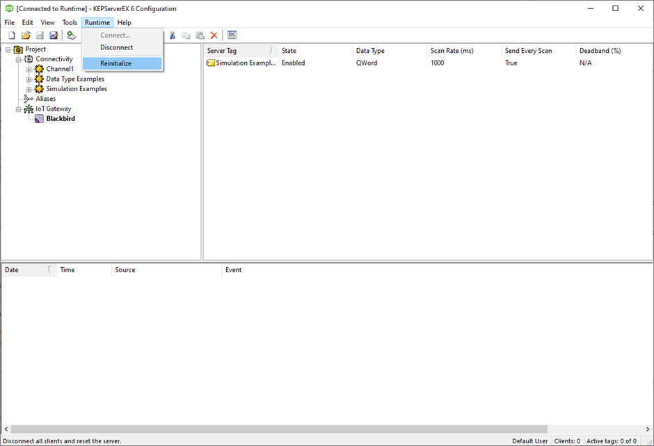Click the Save As toolbar icon
This screenshot has width=654, height=446.
pyautogui.click(x=54, y=35)
